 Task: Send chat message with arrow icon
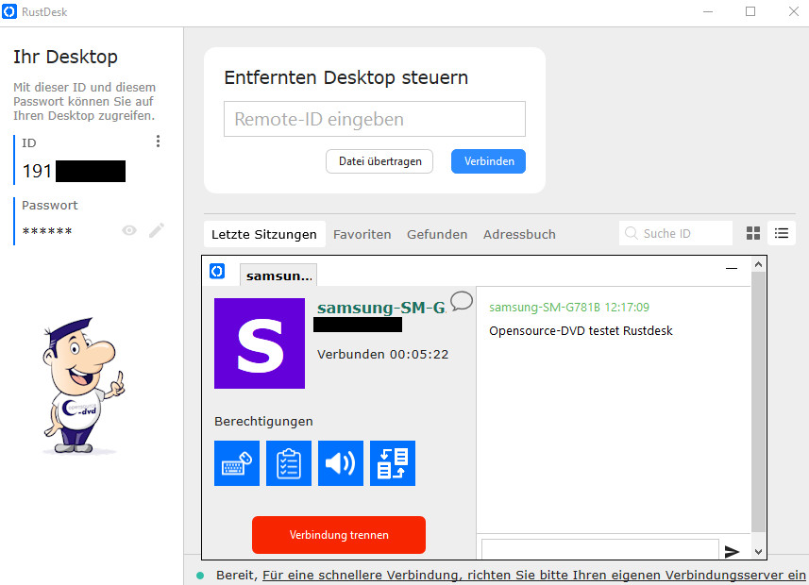pyautogui.click(x=732, y=551)
